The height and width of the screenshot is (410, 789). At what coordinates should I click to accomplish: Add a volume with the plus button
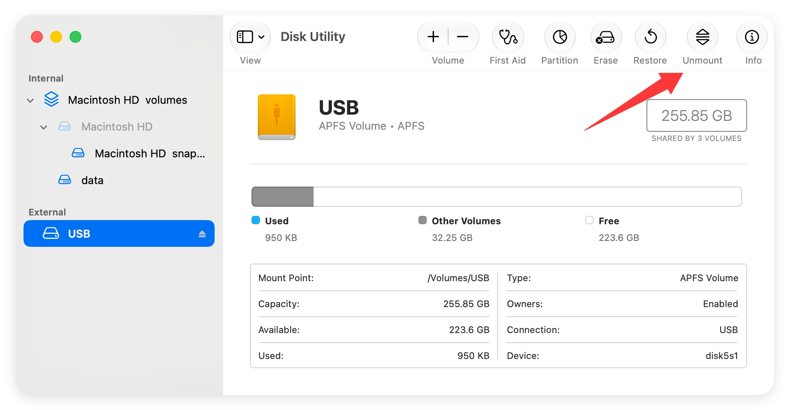pyautogui.click(x=433, y=37)
